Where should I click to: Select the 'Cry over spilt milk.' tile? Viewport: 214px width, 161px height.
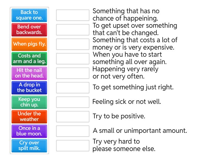[29, 146]
